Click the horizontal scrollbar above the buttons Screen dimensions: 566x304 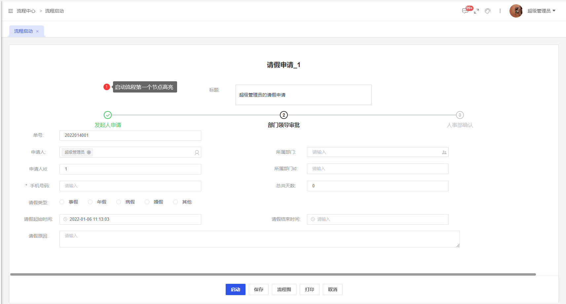click(x=273, y=274)
